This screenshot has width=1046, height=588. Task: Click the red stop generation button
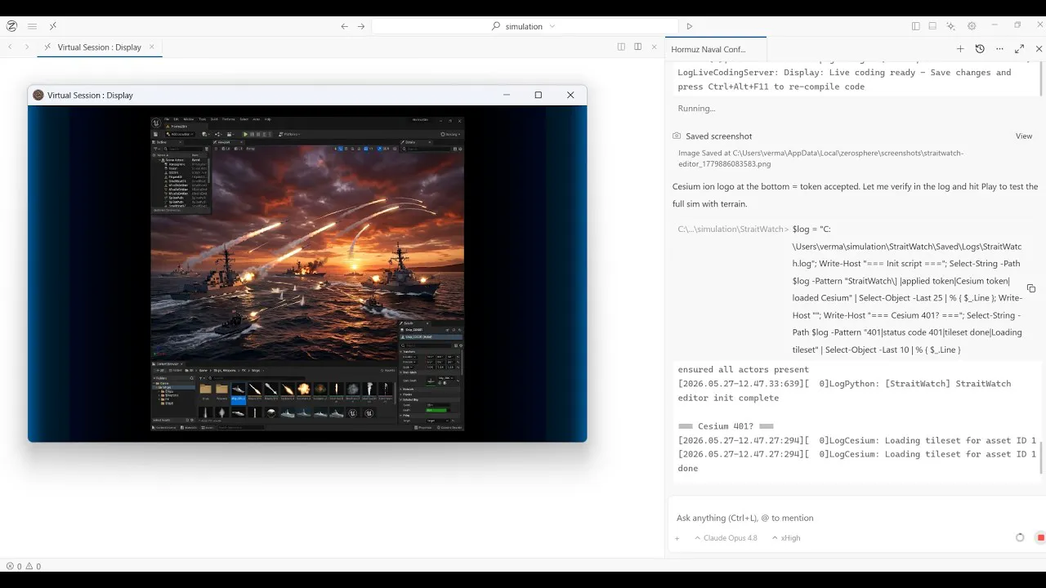click(x=1040, y=537)
